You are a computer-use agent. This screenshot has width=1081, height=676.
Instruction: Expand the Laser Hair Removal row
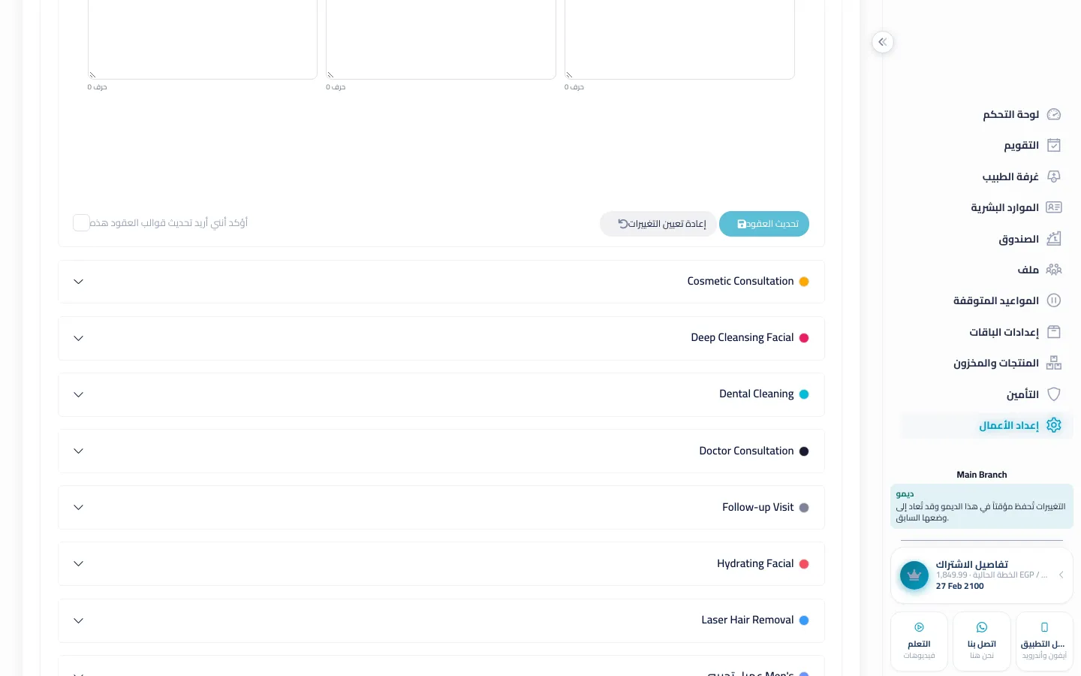click(441, 620)
